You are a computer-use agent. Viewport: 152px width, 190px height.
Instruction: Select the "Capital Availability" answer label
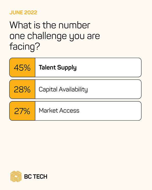point(63,89)
